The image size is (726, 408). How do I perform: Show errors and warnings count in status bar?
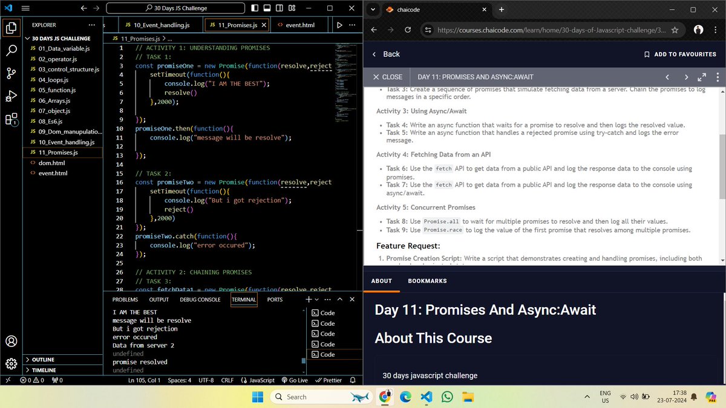32,380
